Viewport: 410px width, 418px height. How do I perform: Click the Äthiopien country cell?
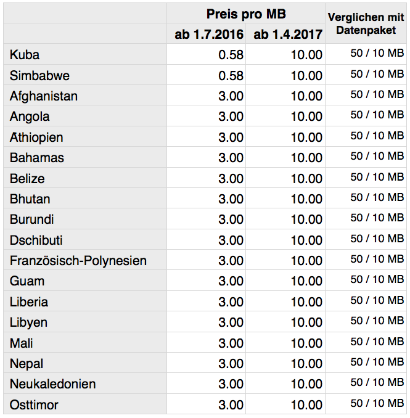point(85,137)
